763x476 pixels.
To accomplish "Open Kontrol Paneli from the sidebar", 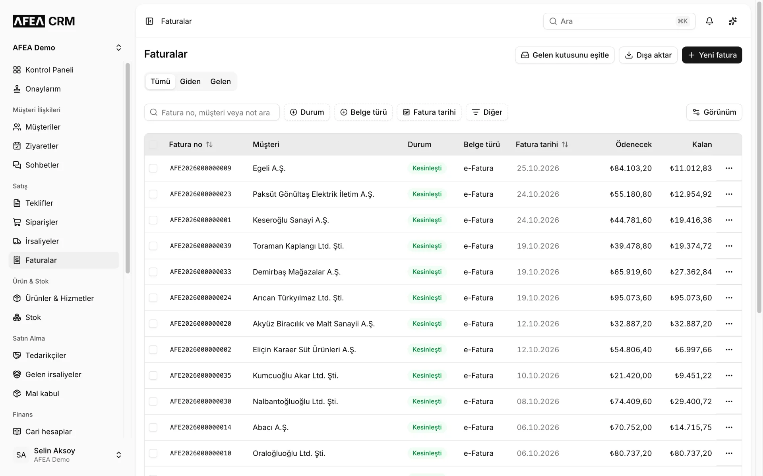I will coord(64,70).
